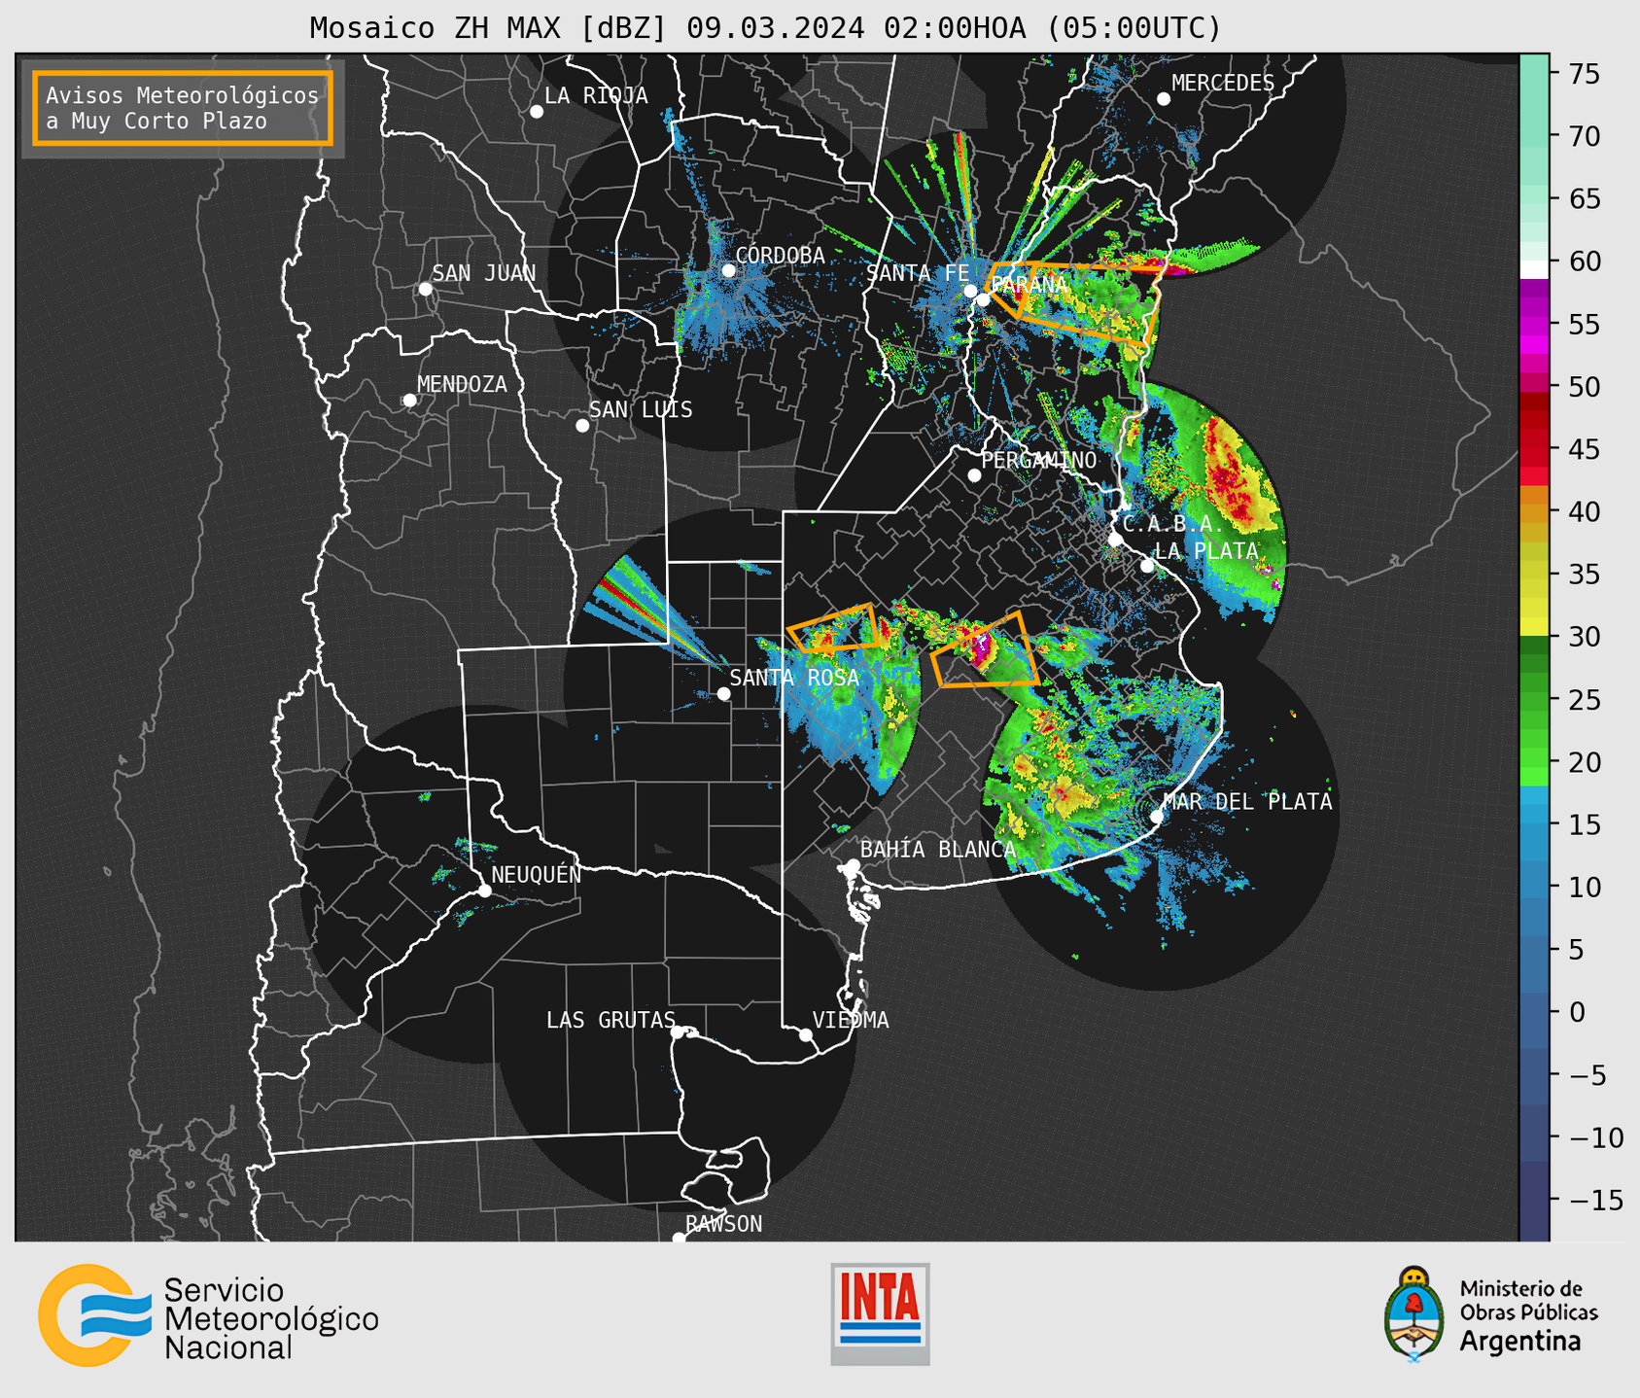The image size is (1640, 1398).
Task: Click the PARANA label text
Action: pyautogui.click(x=1029, y=285)
